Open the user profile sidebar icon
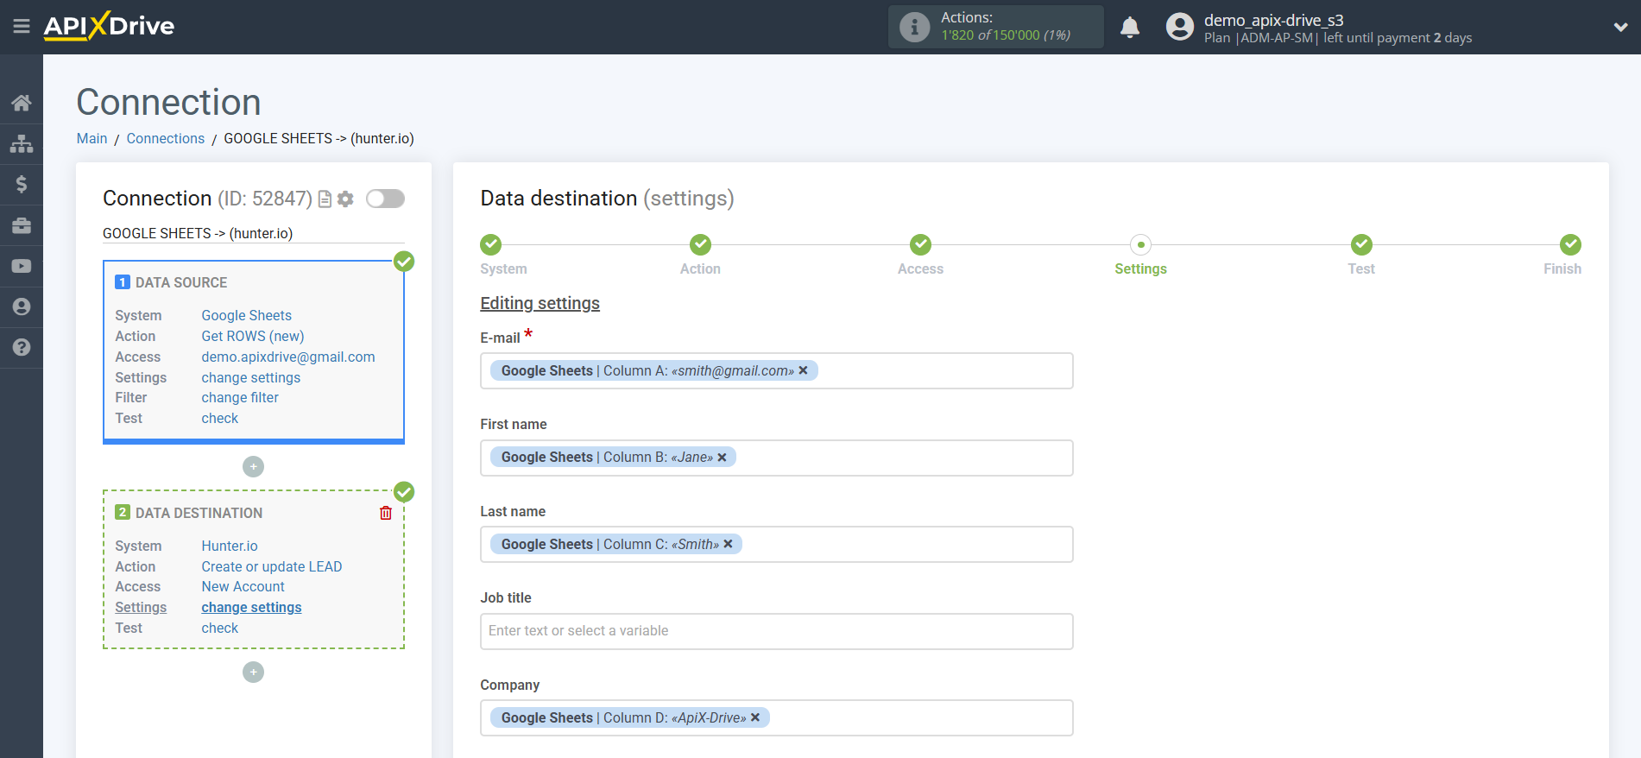 (22, 306)
